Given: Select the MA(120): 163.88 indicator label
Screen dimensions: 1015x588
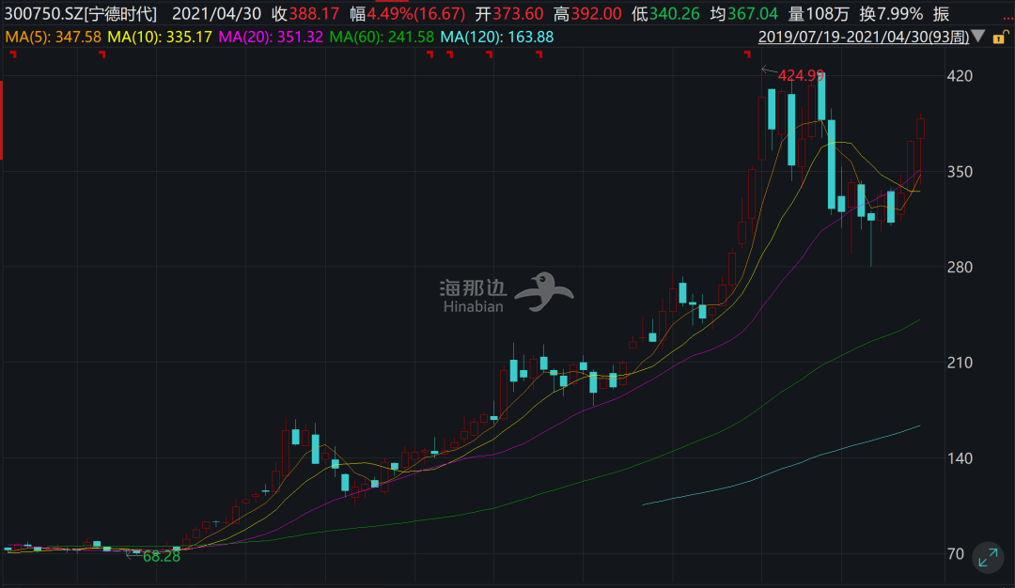Looking at the screenshot, I should click(x=496, y=37).
